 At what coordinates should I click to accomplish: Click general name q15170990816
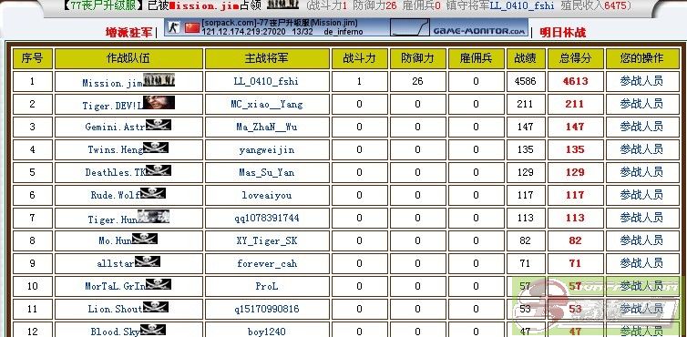tap(266, 310)
